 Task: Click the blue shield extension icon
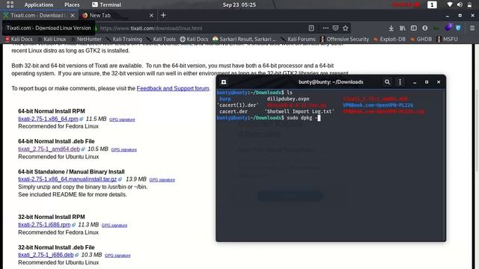point(458,28)
